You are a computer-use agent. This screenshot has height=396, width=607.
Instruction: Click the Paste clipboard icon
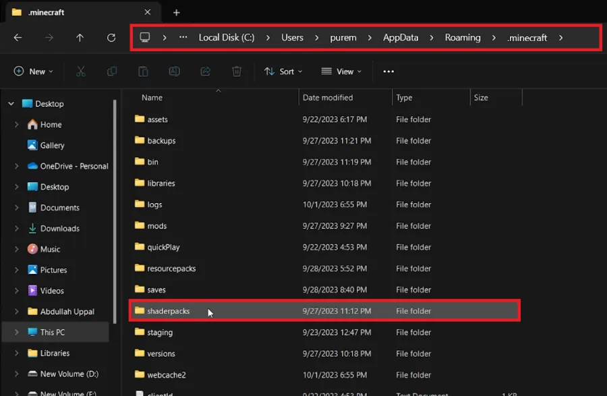click(143, 72)
